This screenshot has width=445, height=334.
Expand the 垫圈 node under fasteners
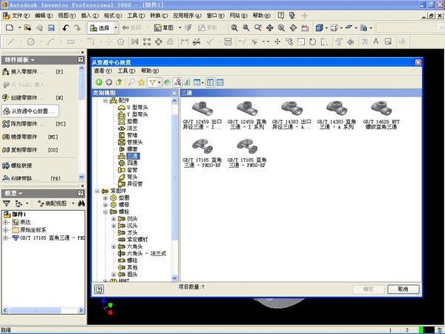105,197
